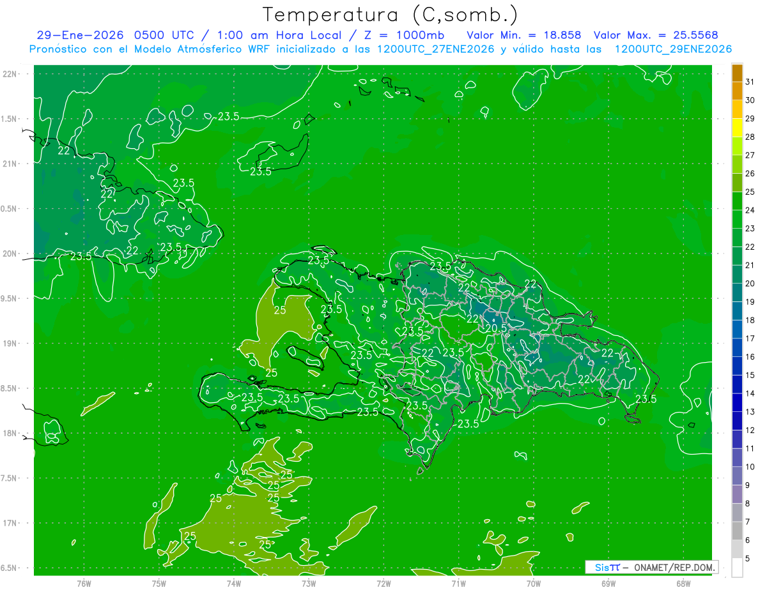Click the 73W longitude axis label
The height and width of the screenshot is (592, 767).
pos(309,583)
